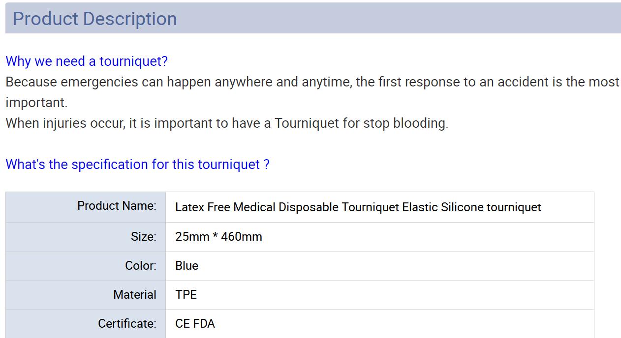The width and height of the screenshot is (621, 338).
Task: Select the 'CE FDA' certificate value
Action: point(195,323)
